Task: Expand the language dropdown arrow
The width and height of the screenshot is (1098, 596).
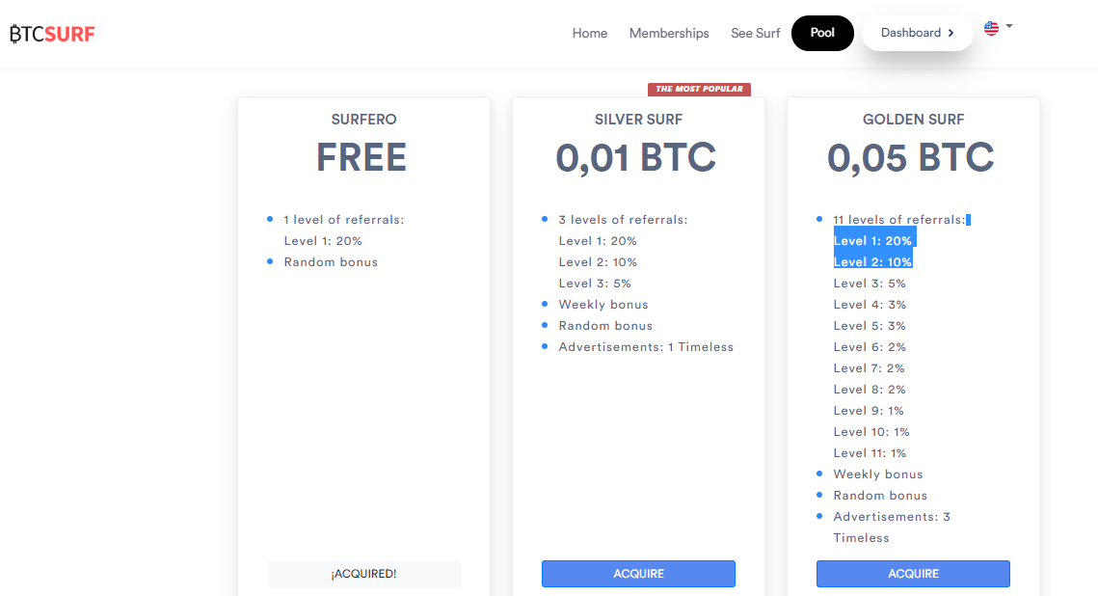Action: 1009,26
